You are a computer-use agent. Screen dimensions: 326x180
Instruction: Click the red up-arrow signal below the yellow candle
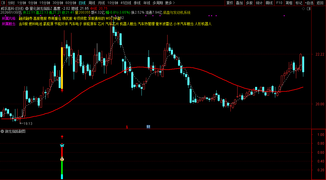click(x=62, y=90)
